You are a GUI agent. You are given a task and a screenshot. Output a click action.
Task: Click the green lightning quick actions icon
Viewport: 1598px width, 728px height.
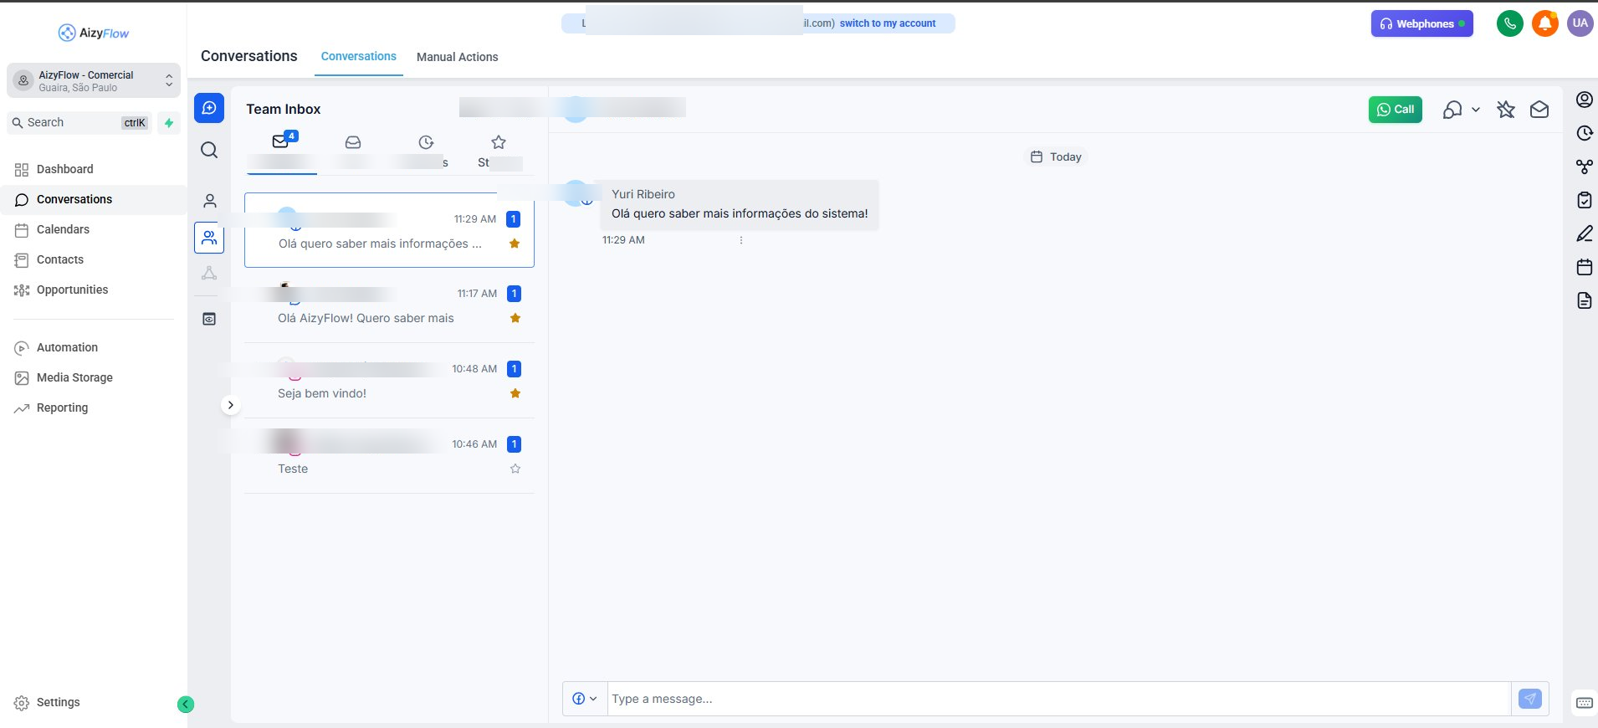point(169,123)
